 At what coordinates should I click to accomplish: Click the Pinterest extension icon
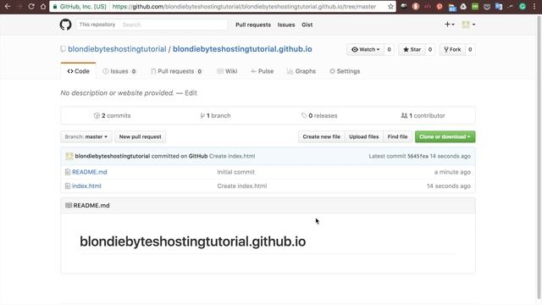pyautogui.click(x=440, y=7)
